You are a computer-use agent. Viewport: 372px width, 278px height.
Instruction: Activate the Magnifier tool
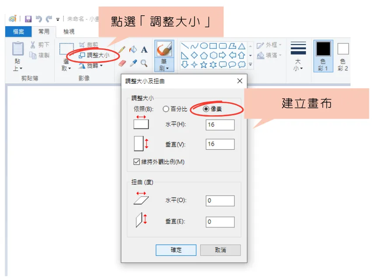144,64
